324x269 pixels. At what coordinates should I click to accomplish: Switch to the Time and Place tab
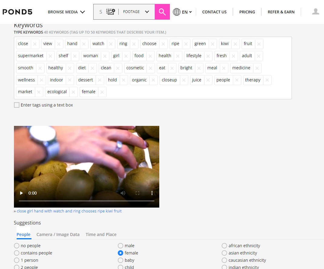tap(101, 235)
